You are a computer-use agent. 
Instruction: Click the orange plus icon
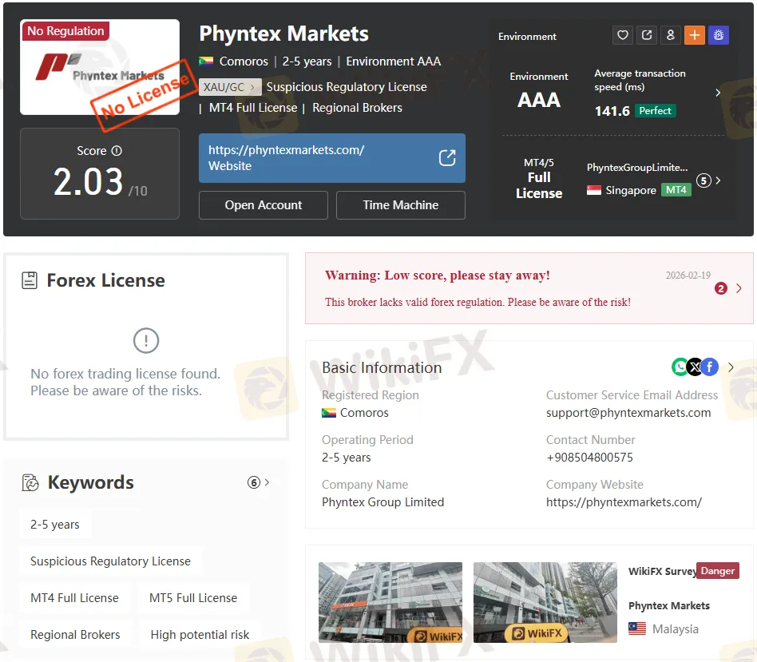click(x=695, y=35)
